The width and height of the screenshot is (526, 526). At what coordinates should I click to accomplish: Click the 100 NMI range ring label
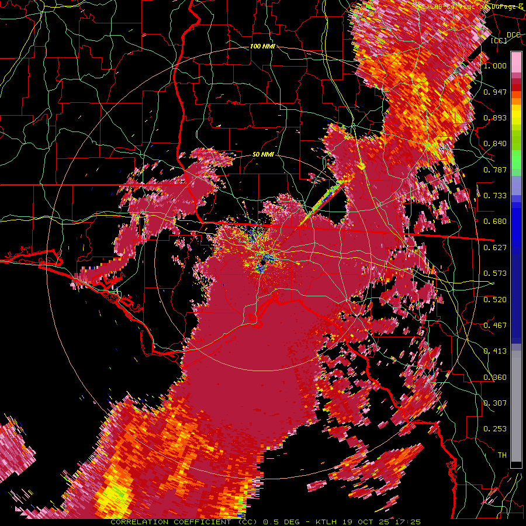262,46
